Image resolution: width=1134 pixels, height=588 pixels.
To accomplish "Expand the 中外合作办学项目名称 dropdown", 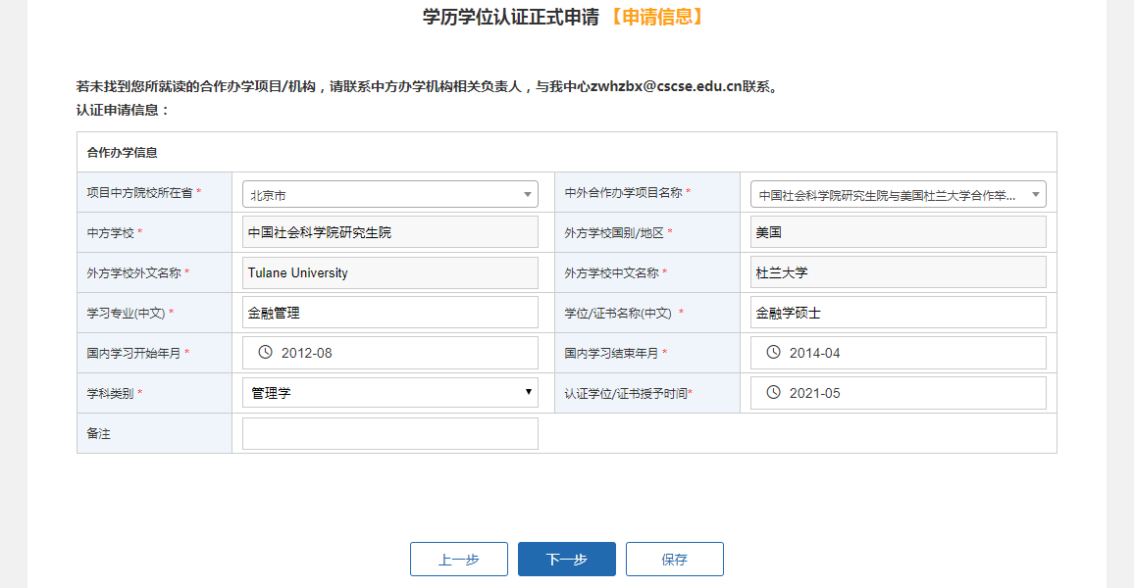I will 898,195.
